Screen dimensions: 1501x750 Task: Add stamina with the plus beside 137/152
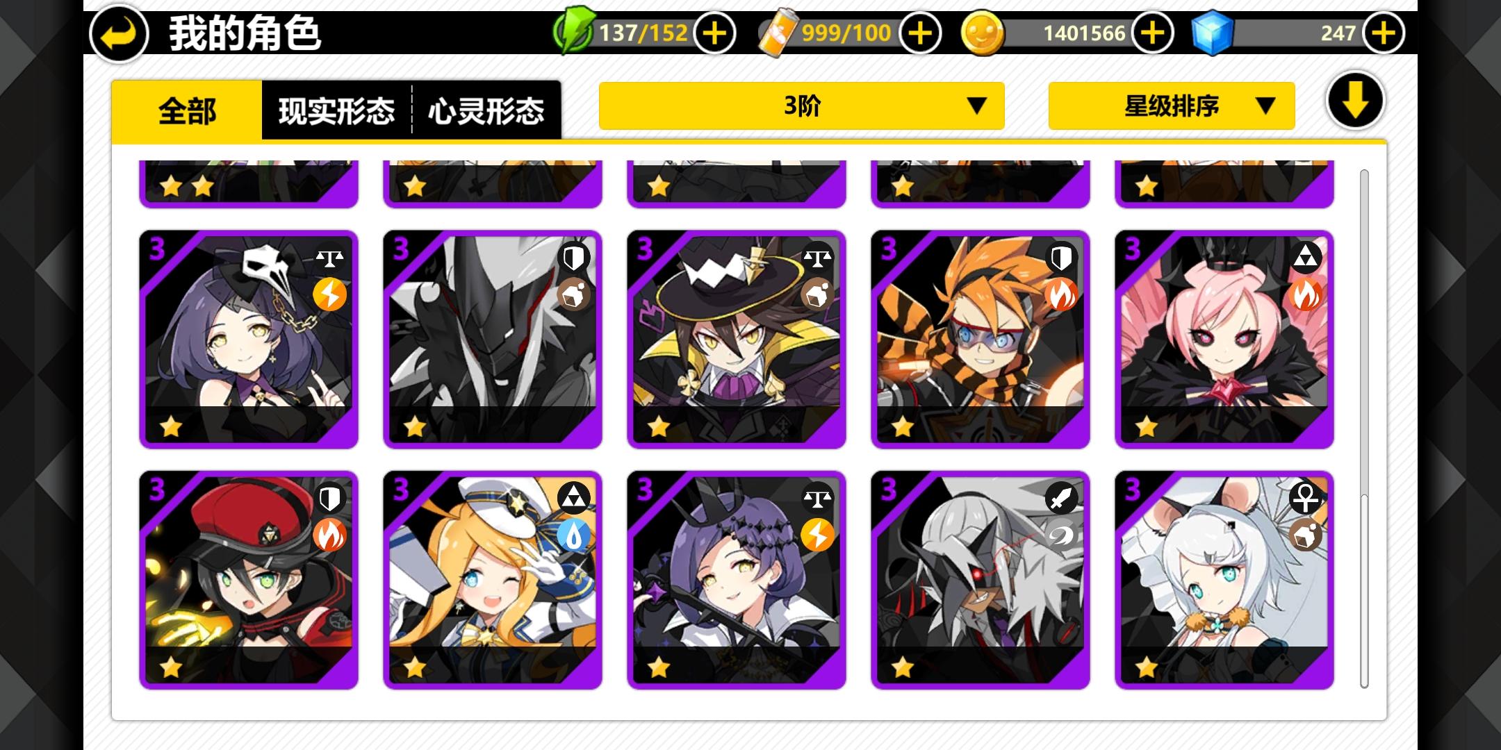pos(714,33)
